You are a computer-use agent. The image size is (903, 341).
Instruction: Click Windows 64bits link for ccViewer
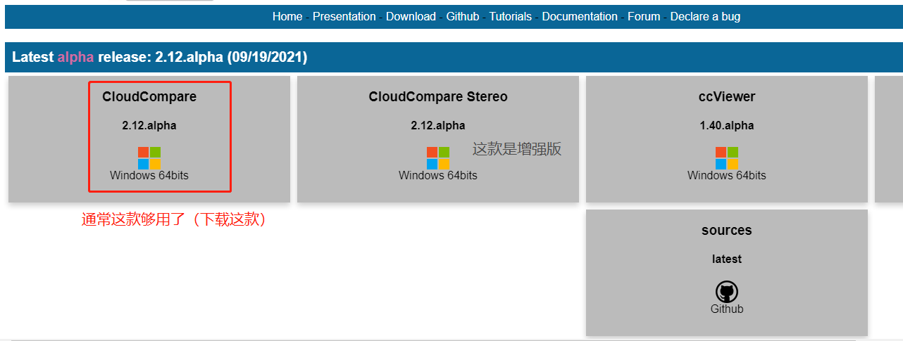point(727,175)
